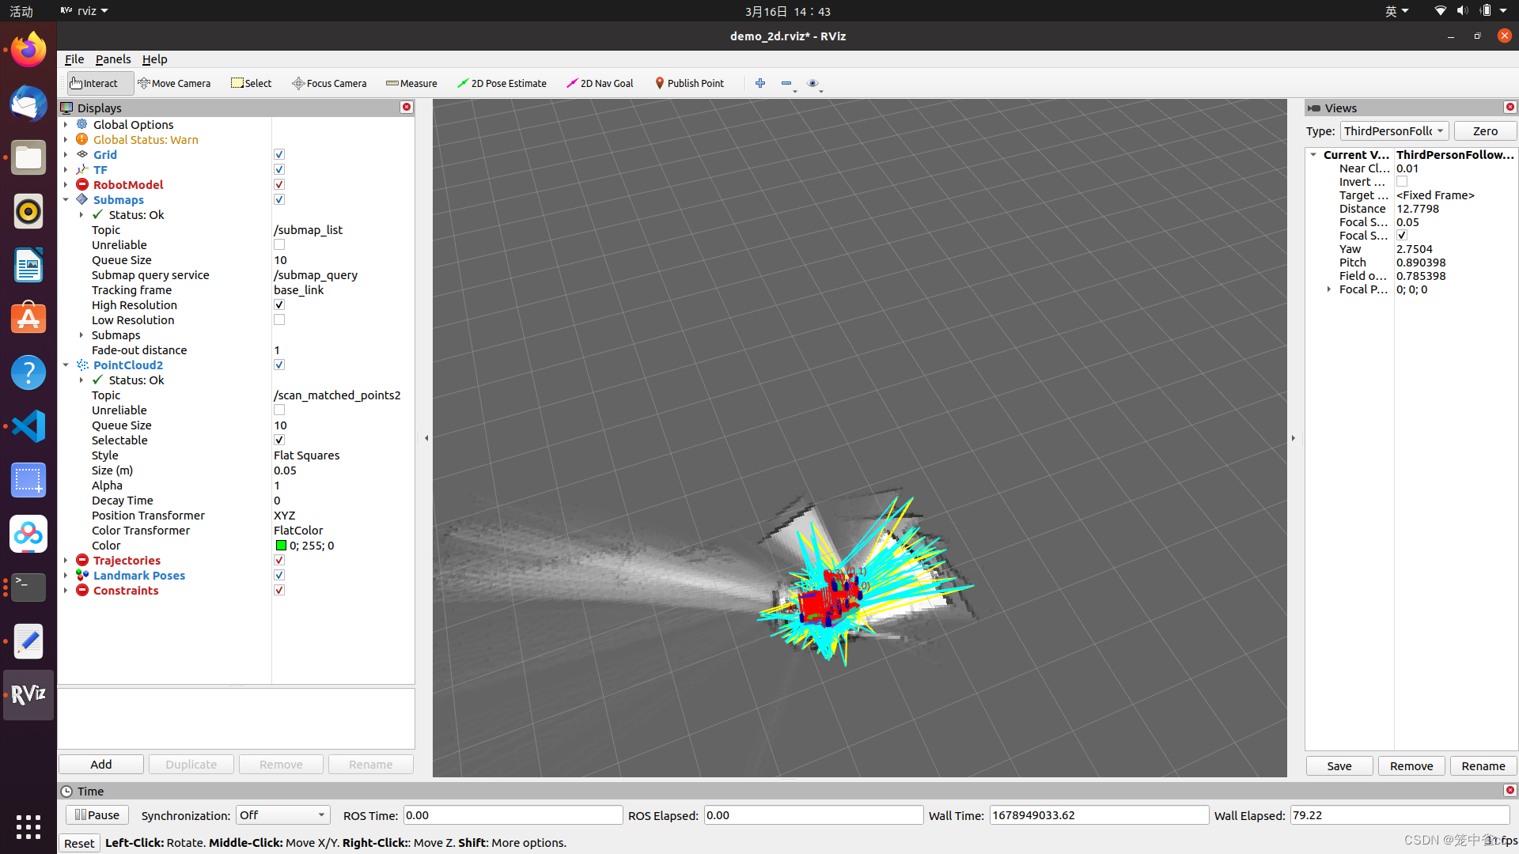The width and height of the screenshot is (1519, 854).
Task: Click the remove tool minus icon
Action: click(786, 83)
